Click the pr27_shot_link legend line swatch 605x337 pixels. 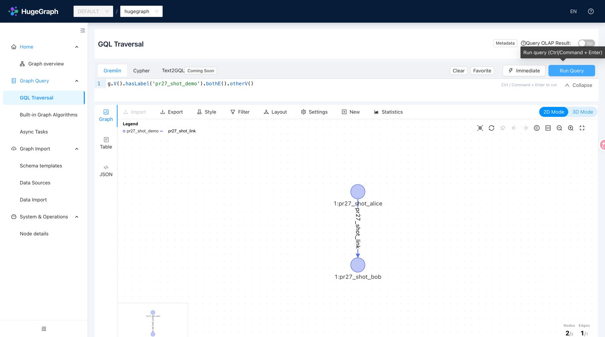pos(161,131)
